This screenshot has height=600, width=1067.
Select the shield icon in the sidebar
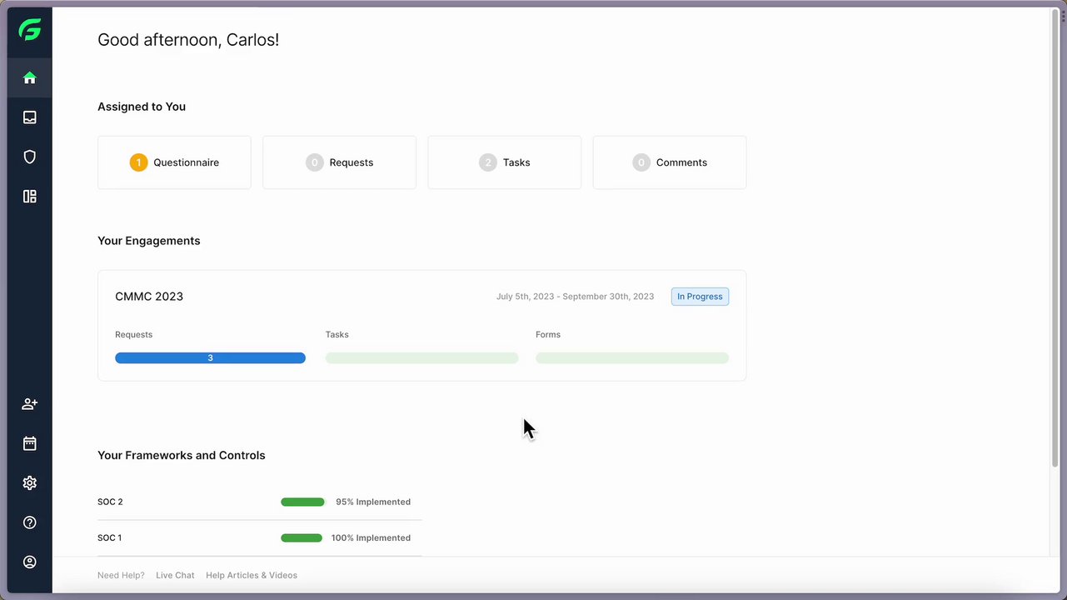[x=30, y=157]
